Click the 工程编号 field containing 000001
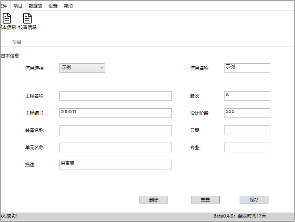 coord(115,113)
